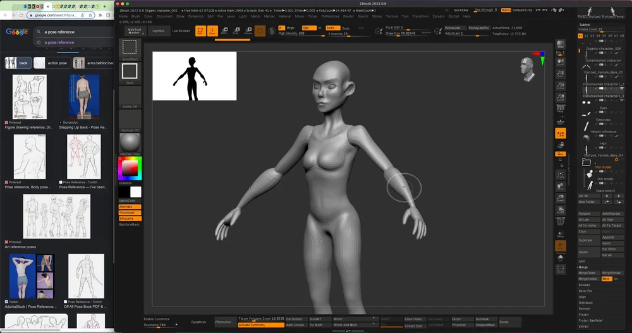Select the Move transform icon
This screenshot has width=632, height=333.
[224, 31]
